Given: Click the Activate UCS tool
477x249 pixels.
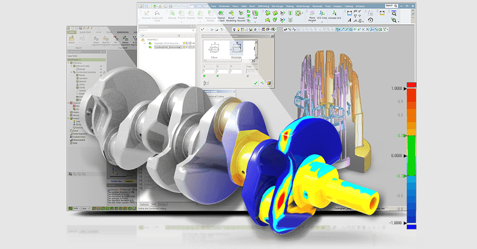Looking at the screenshot, I should [335, 15].
